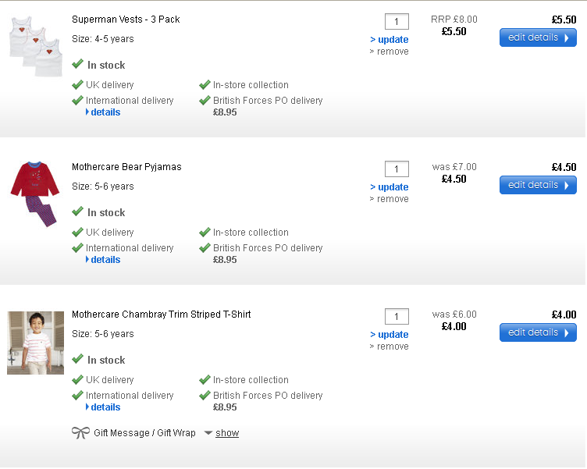Click the Bear Pyjamas quantity field
The height and width of the screenshot is (469, 587).
click(397, 169)
